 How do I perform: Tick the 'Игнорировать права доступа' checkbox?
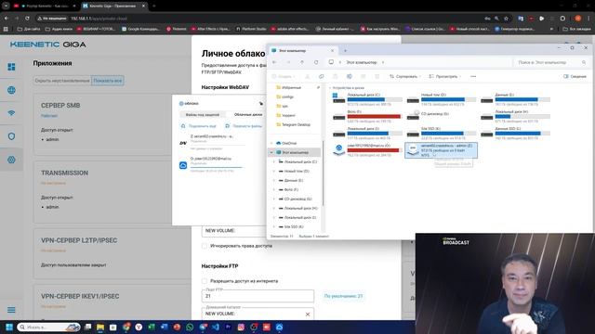tap(205, 246)
